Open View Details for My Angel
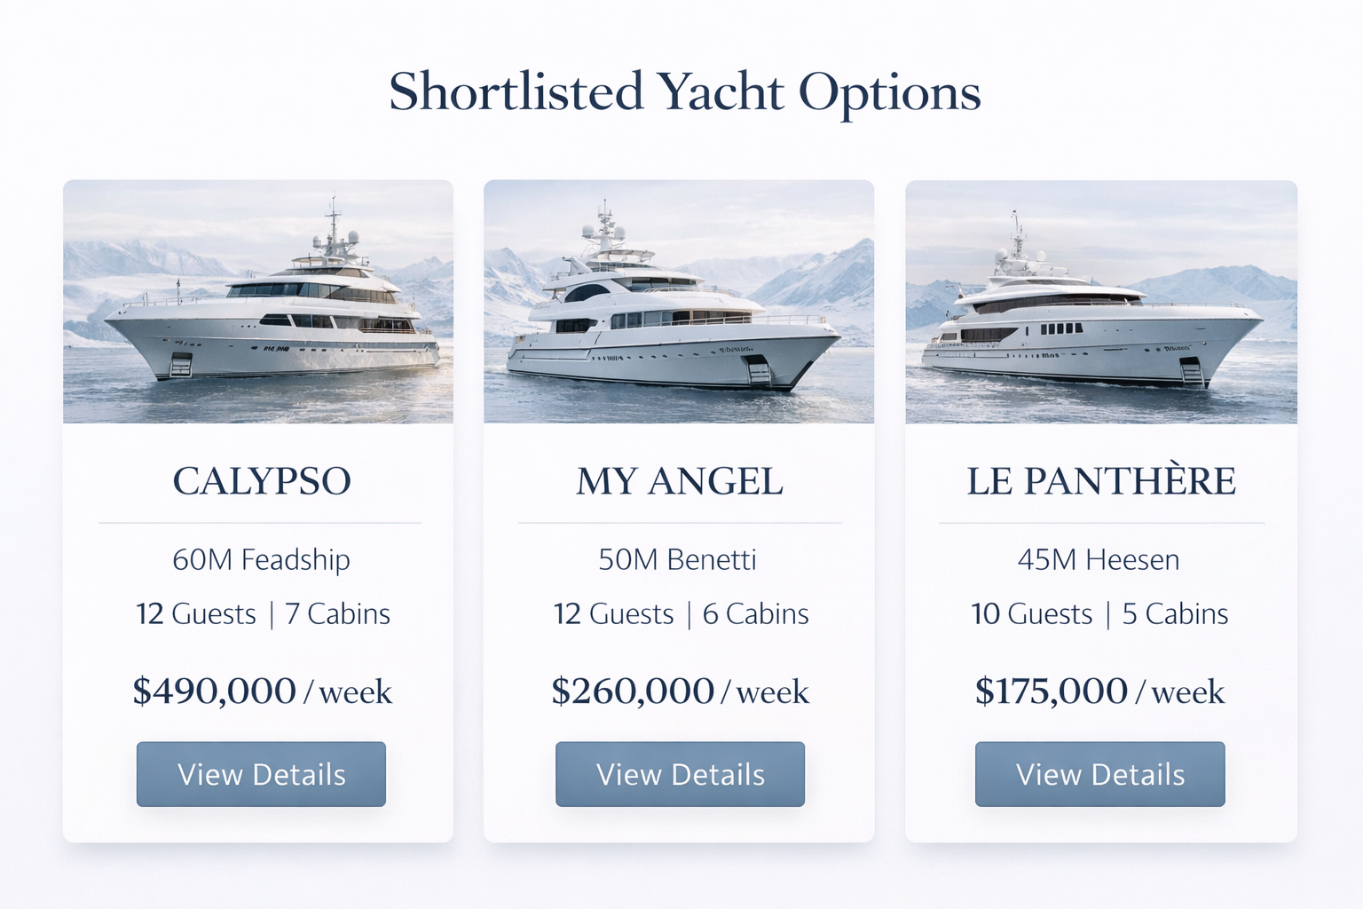 tap(680, 774)
